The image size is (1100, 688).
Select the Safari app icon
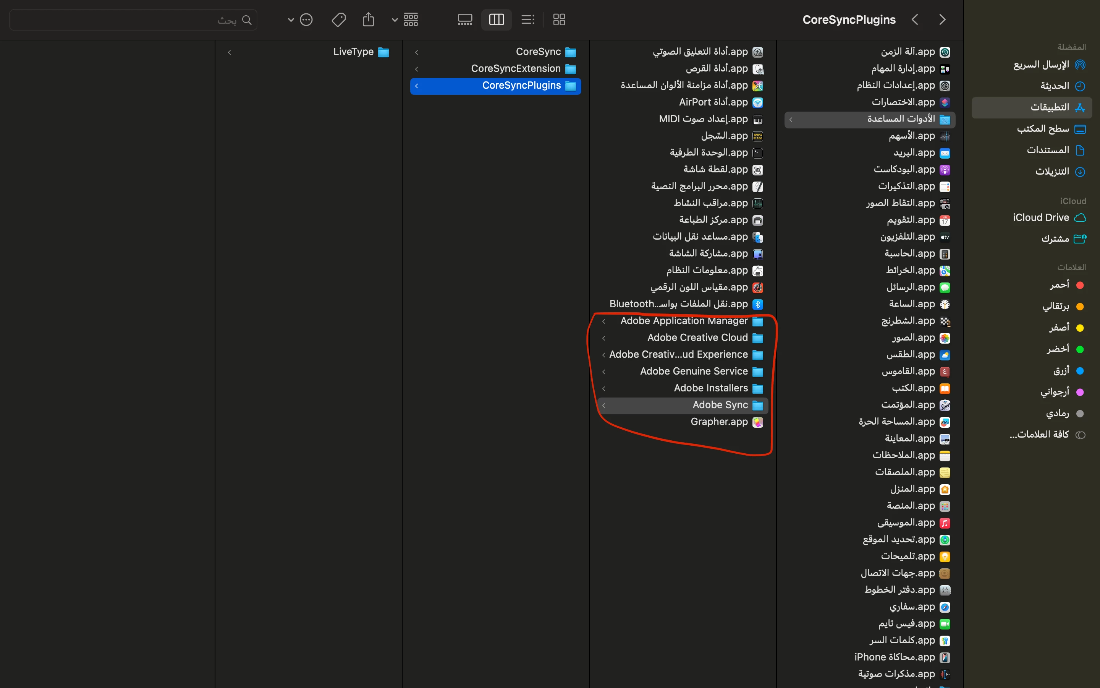pos(945,607)
